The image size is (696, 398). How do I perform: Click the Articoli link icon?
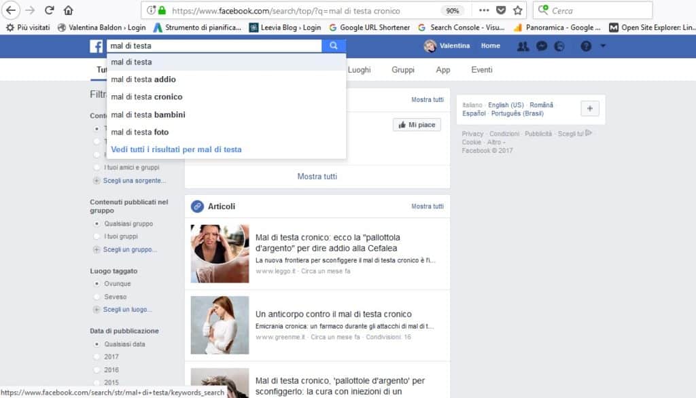pyautogui.click(x=197, y=206)
